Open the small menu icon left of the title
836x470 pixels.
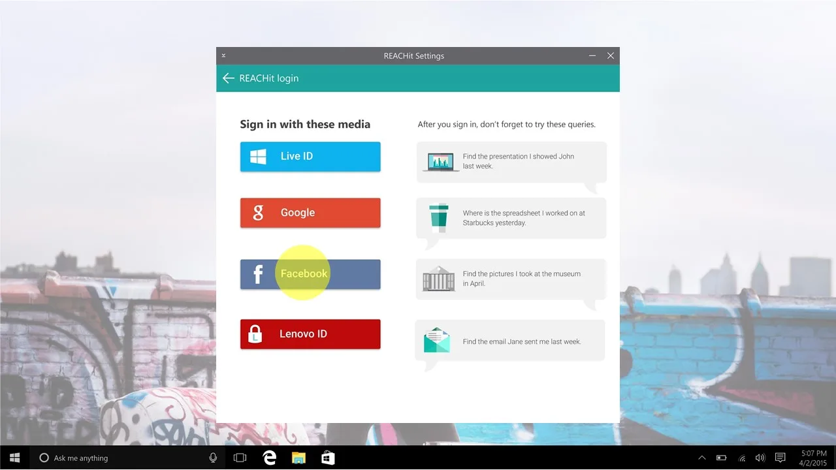(x=223, y=55)
